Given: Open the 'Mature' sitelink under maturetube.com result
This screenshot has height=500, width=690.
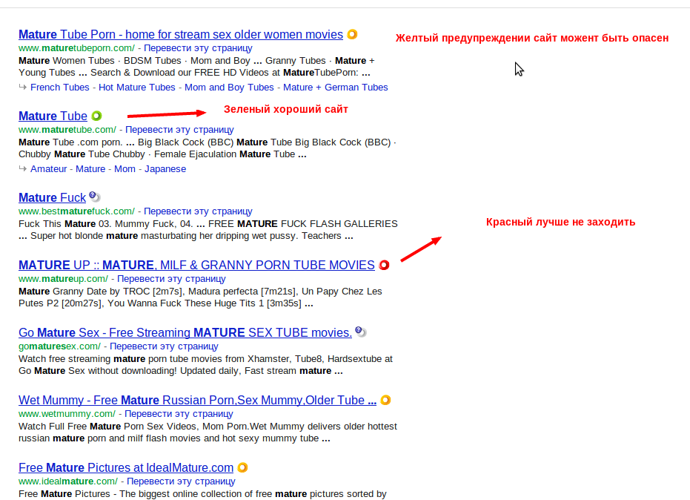Looking at the screenshot, I should click(90, 168).
